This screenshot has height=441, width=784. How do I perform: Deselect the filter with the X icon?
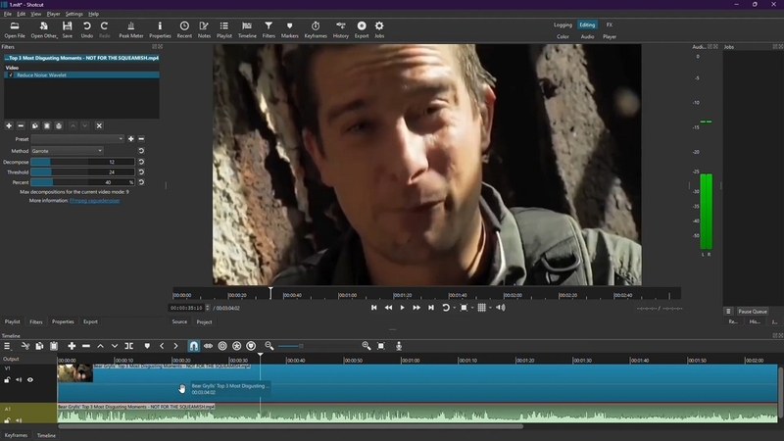[99, 125]
